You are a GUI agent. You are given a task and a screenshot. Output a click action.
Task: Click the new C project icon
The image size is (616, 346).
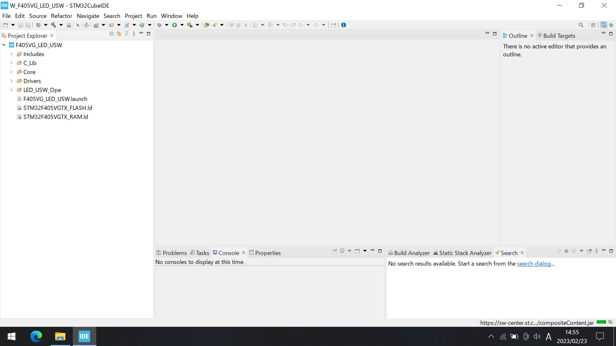[x=96, y=25]
